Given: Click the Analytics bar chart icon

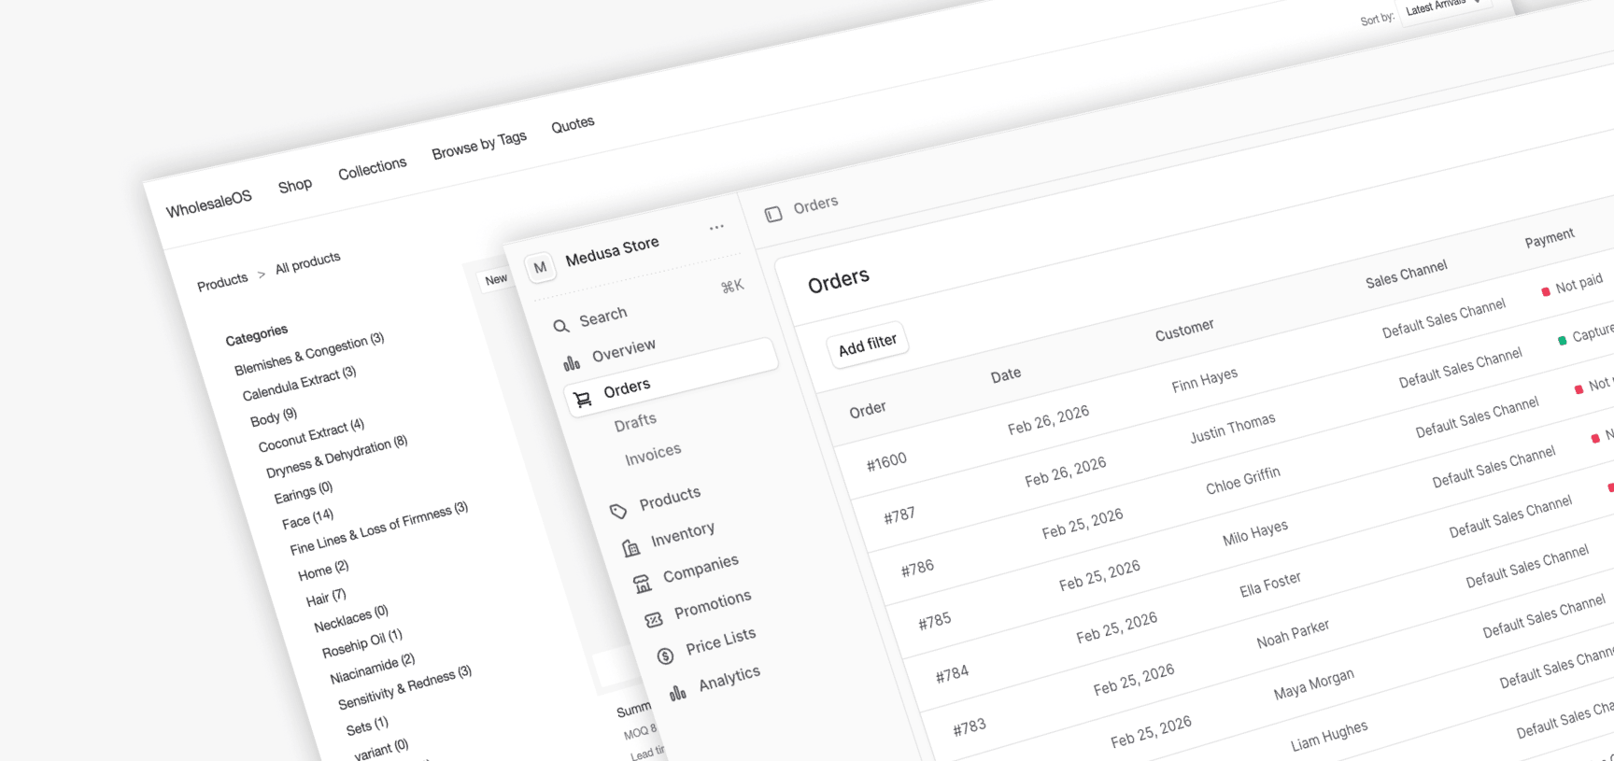Looking at the screenshot, I should (x=678, y=692).
